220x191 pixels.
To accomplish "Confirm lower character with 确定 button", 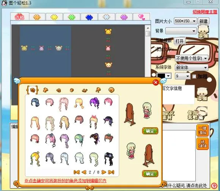I will 150,174.
